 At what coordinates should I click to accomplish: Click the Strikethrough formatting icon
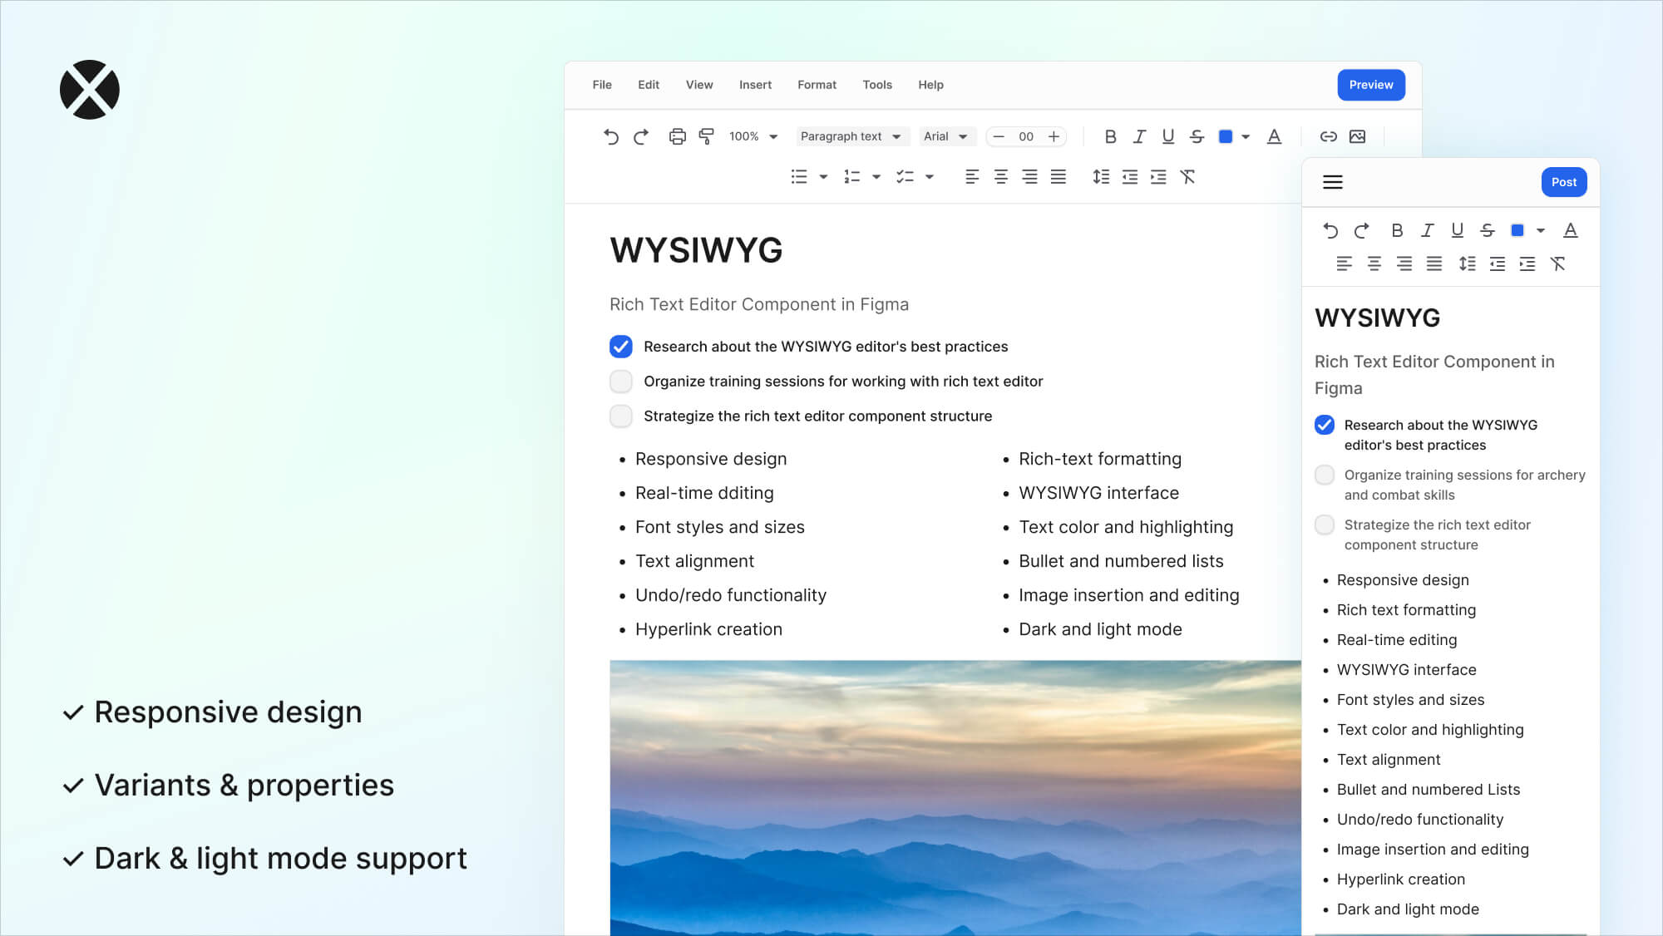(x=1197, y=135)
